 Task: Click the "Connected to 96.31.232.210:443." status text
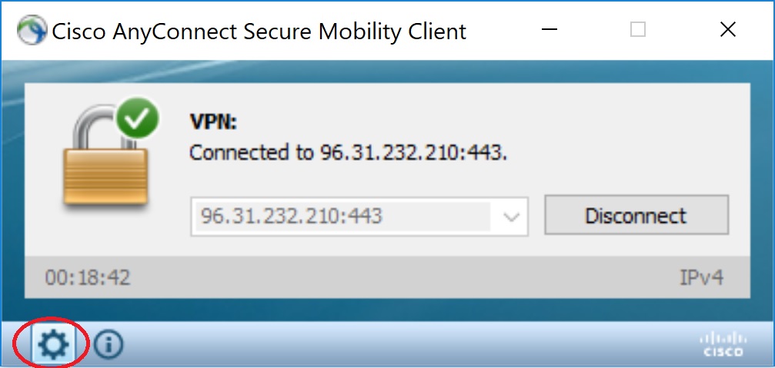[x=349, y=153]
